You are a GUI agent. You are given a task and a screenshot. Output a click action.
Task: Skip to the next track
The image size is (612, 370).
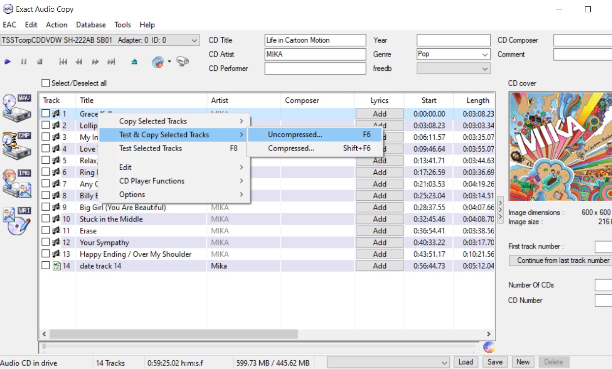[111, 62]
